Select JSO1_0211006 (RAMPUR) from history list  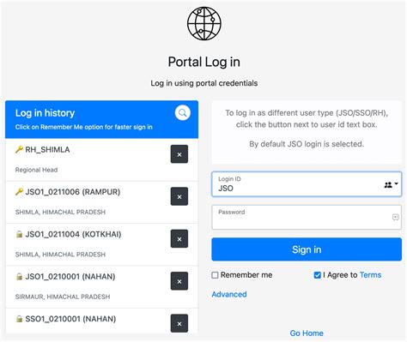pyautogui.click(x=101, y=202)
